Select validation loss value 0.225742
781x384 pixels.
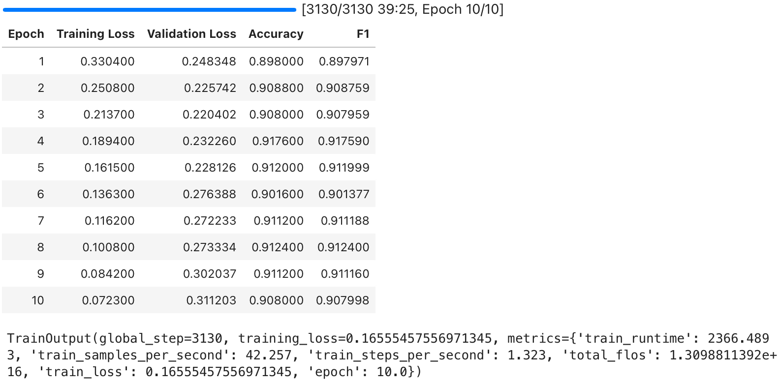click(x=210, y=88)
